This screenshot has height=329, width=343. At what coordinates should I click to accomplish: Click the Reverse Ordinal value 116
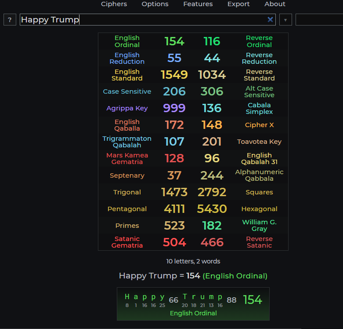[212, 41]
